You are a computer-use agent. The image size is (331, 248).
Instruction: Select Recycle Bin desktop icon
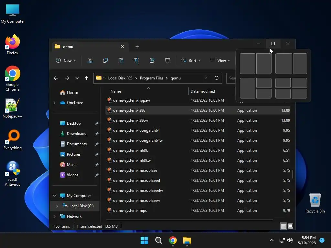coord(315,203)
